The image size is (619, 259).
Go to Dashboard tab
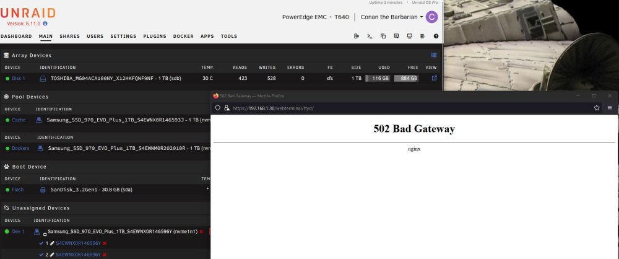pos(16,37)
